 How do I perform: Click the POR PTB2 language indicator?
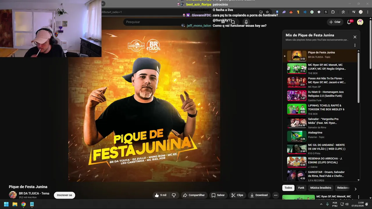coord(335,204)
